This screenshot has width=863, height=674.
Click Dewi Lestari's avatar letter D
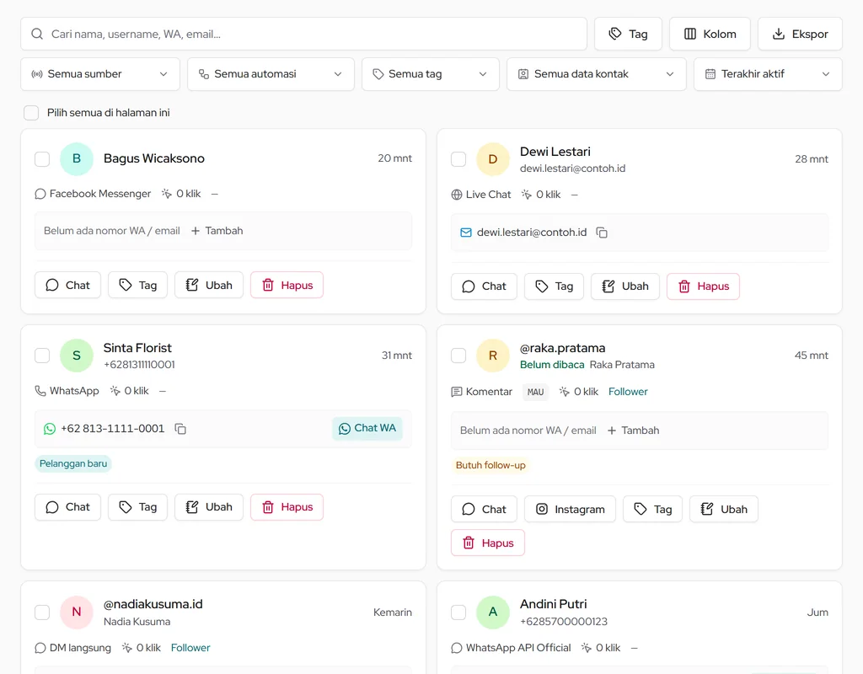point(492,159)
